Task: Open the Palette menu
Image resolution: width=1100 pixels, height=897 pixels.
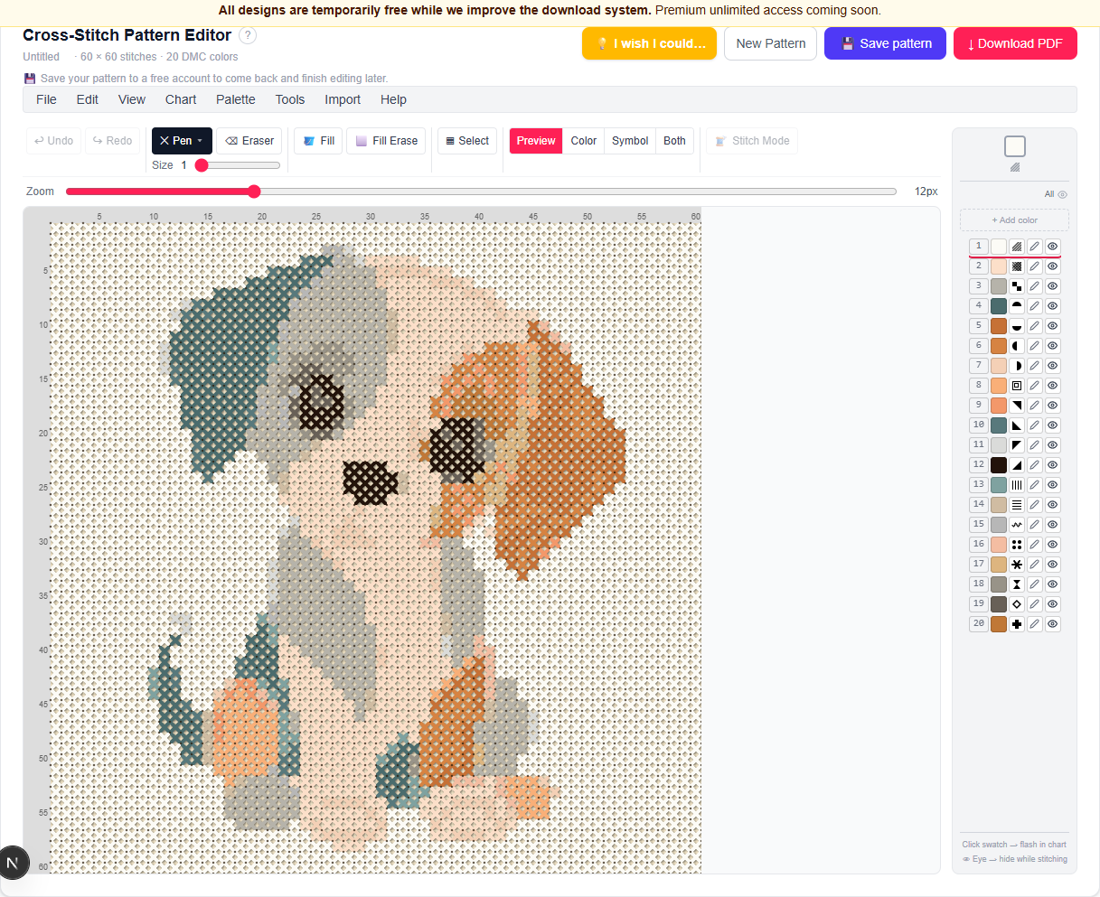Action: pos(236,99)
